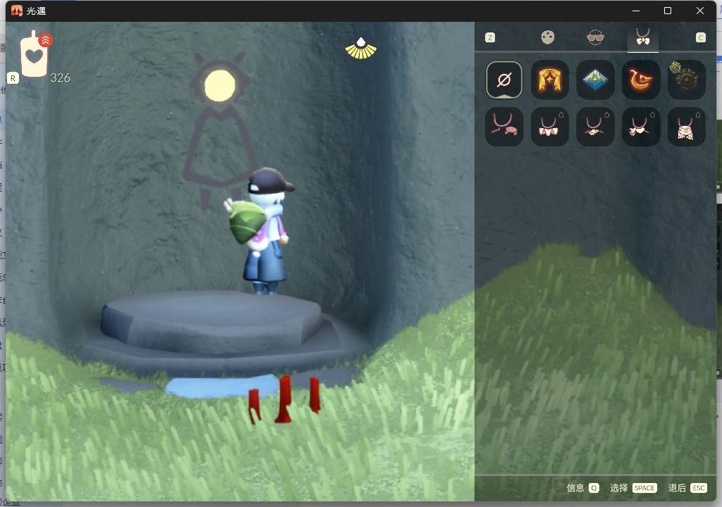The height and width of the screenshot is (507, 722).
Task: Click the 信息 Q info button
Action: coord(582,488)
